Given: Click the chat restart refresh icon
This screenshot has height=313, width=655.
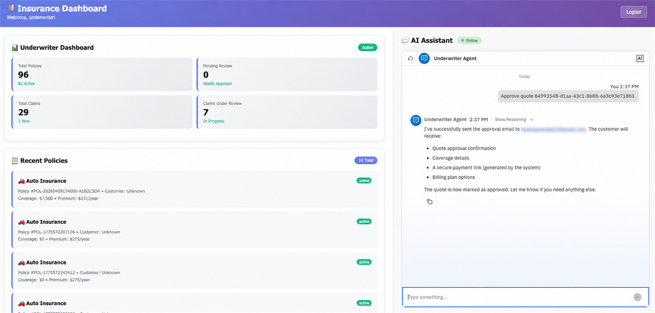Looking at the screenshot, I should click(410, 58).
